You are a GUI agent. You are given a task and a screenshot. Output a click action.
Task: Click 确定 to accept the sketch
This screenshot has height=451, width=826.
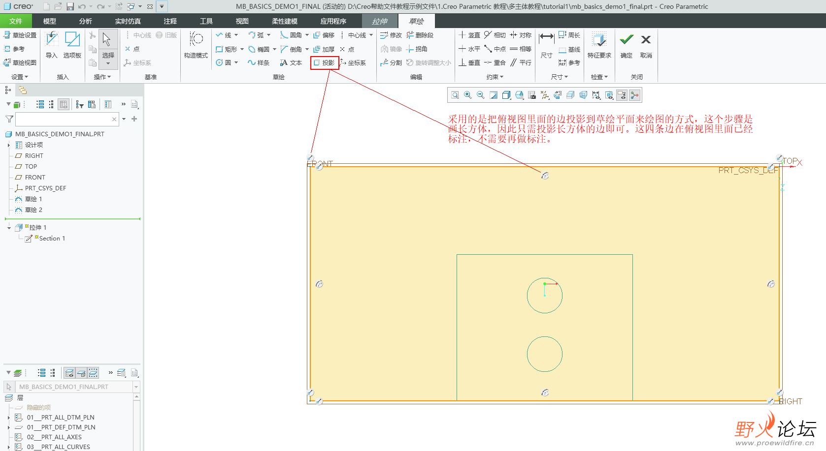(627, 45)
